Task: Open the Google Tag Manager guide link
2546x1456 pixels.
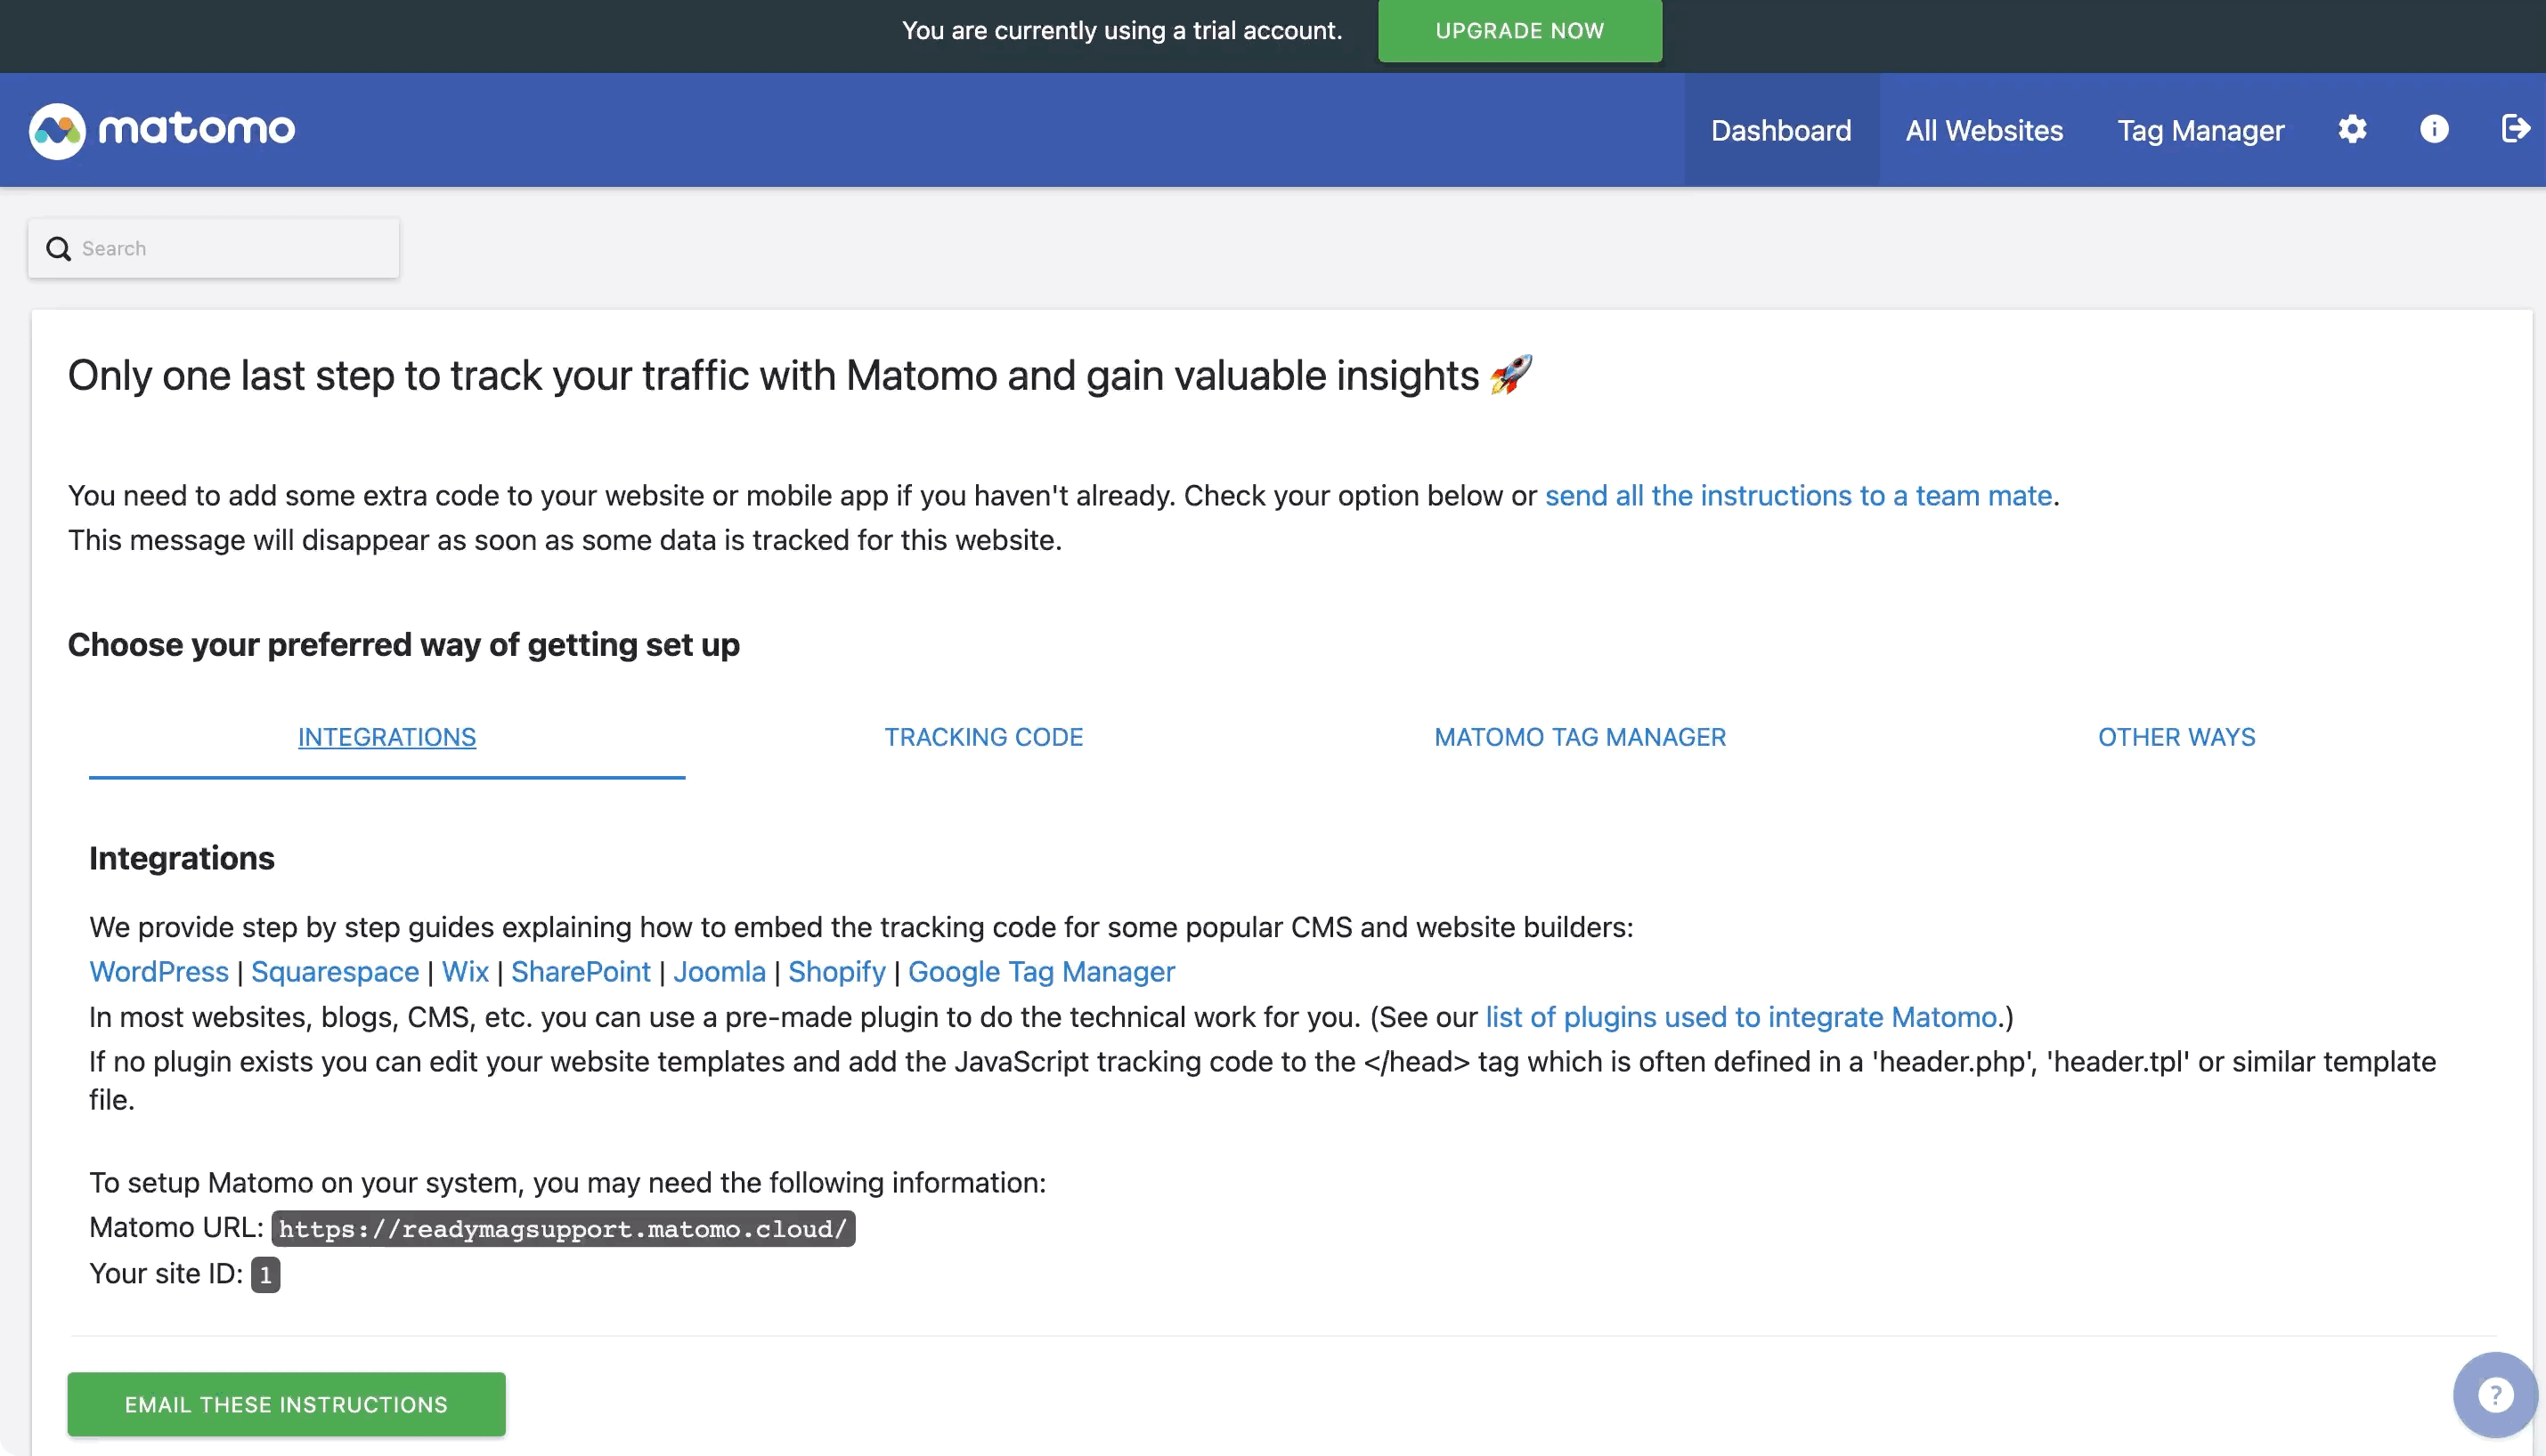Action: (x=1041, y=972)
